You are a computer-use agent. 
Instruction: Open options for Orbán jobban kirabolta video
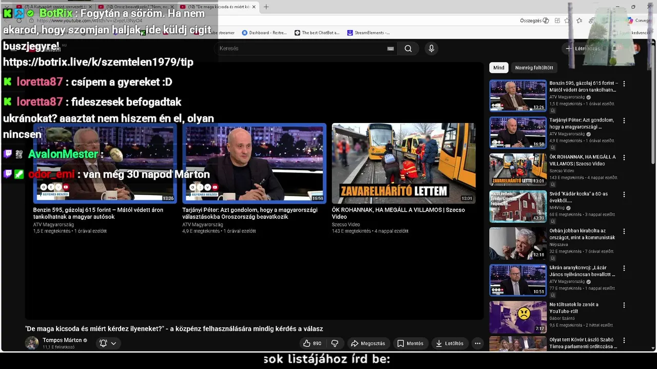coord(624,231)
